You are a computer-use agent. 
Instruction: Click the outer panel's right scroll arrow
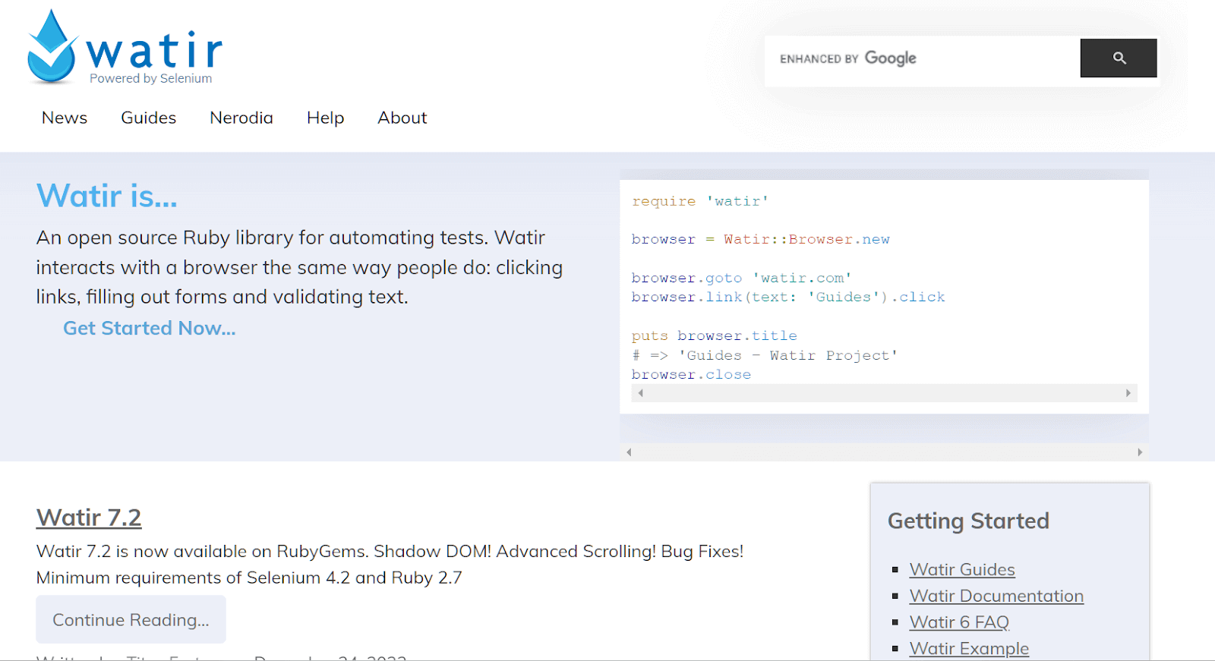point(1139,452)
